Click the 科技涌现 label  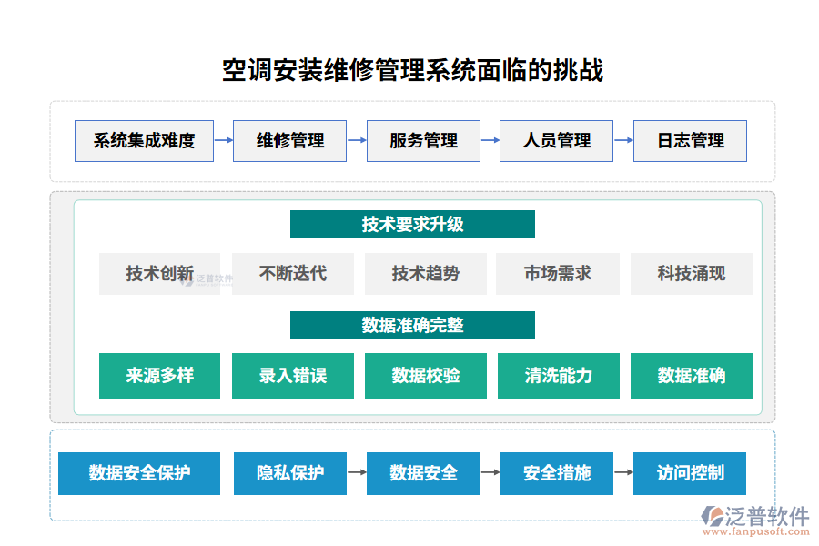(691, 274)
